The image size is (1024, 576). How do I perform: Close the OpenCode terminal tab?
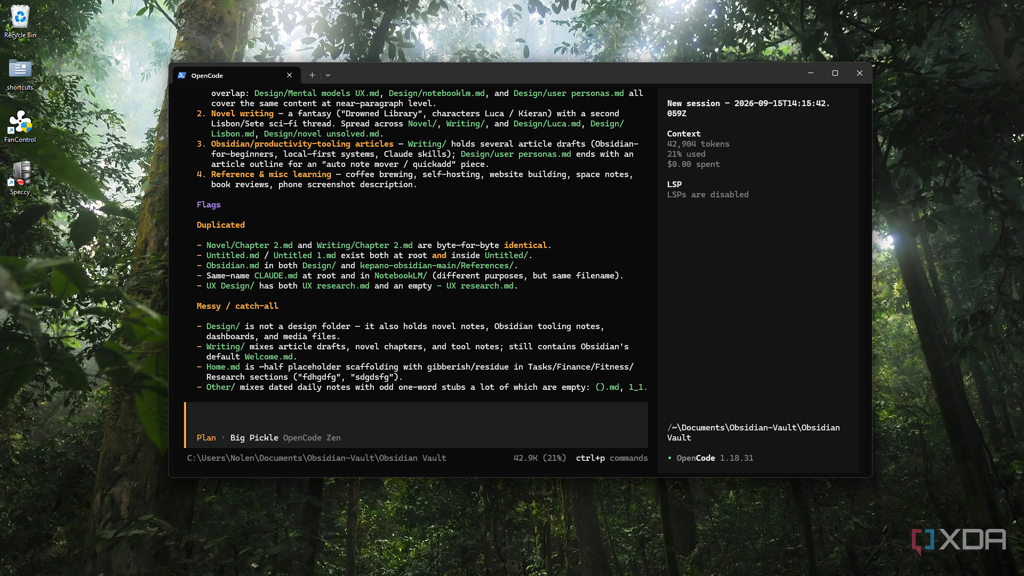(290, 75)
